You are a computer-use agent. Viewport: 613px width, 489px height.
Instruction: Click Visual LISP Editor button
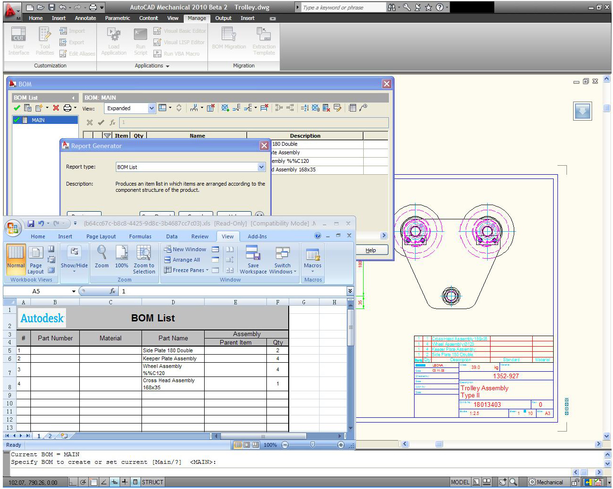click(x=179, y=42)
